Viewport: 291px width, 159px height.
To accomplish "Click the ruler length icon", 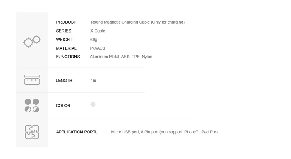I will [32, 80].
